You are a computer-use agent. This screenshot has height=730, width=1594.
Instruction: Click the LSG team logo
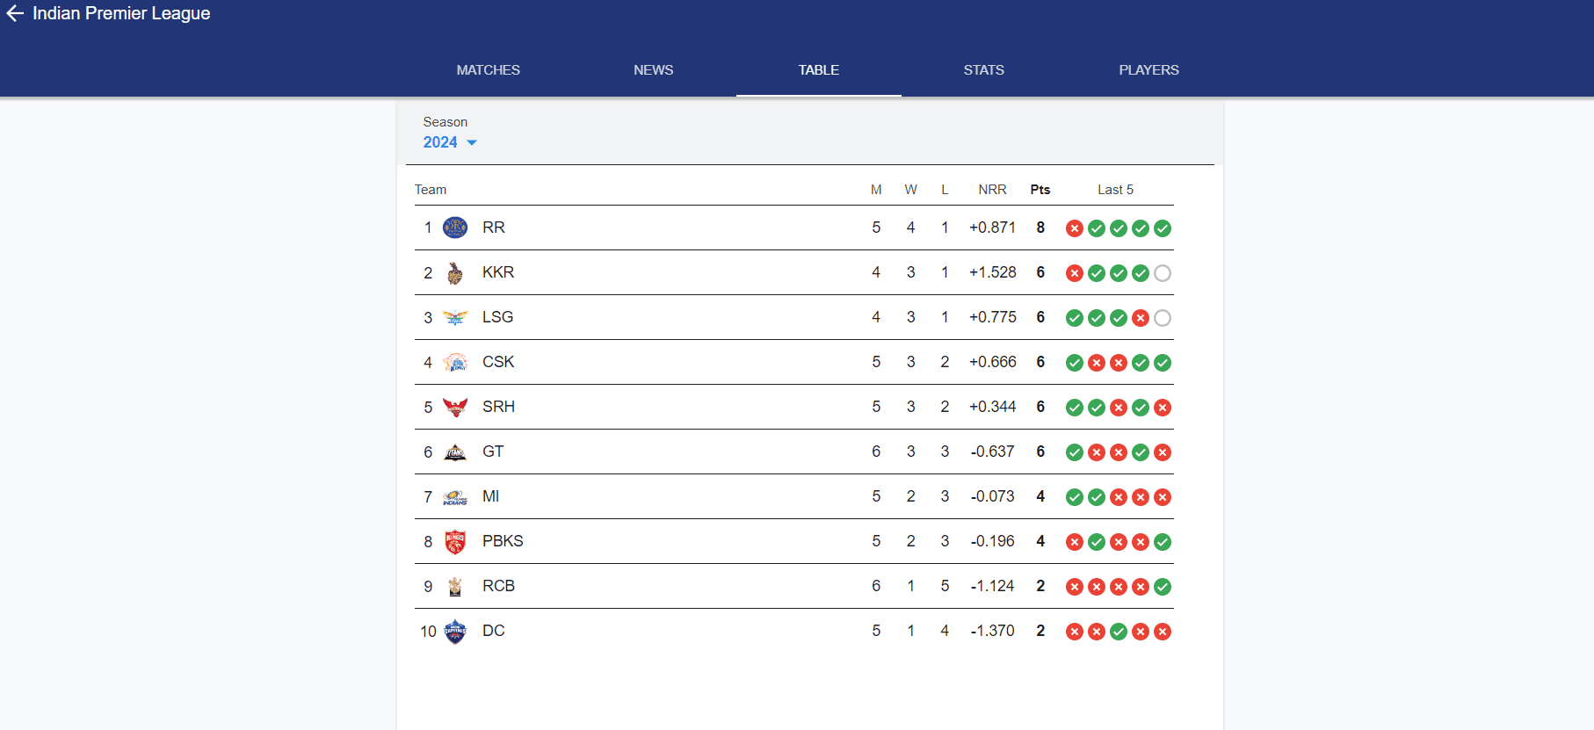point(455,318)
